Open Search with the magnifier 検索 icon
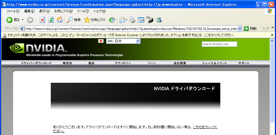The height and width of the screenshot is (135, 276). (x=74, y=20)
